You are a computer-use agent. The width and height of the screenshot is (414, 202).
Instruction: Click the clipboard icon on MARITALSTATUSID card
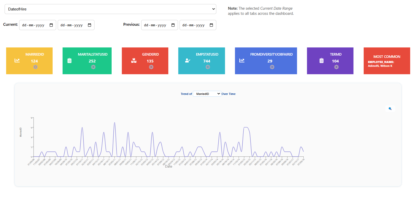pyautogui.click(x=69, y=61)
